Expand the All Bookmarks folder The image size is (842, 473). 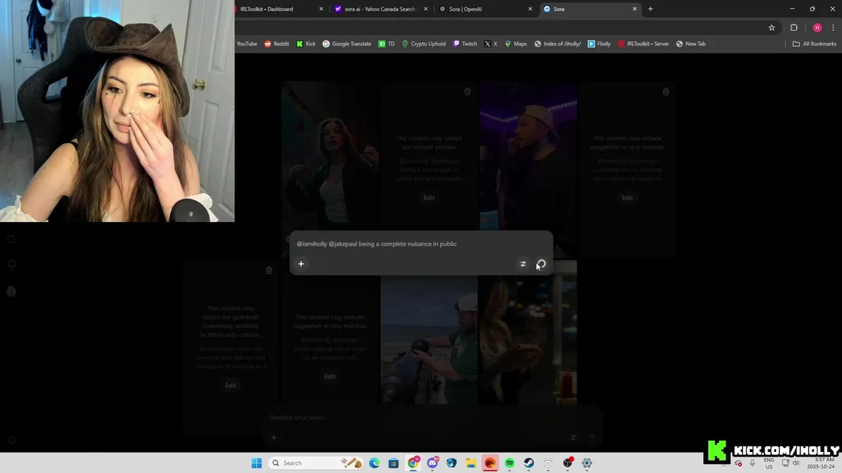click(x=814, y=44)
